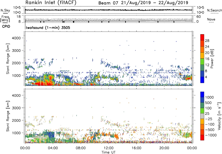This screenshot has width=222, height=154.
Task: Pick the bright blue top segment of velocity color bar
Action: (202, 95)
